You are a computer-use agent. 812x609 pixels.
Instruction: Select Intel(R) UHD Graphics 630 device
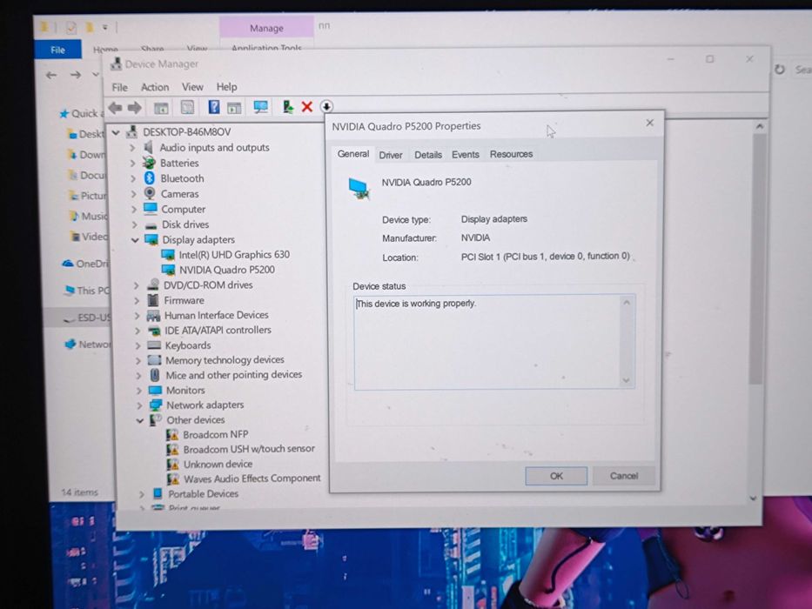234,255
